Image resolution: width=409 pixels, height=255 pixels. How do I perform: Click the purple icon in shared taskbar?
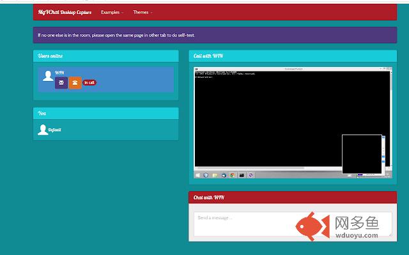[251, 175]
